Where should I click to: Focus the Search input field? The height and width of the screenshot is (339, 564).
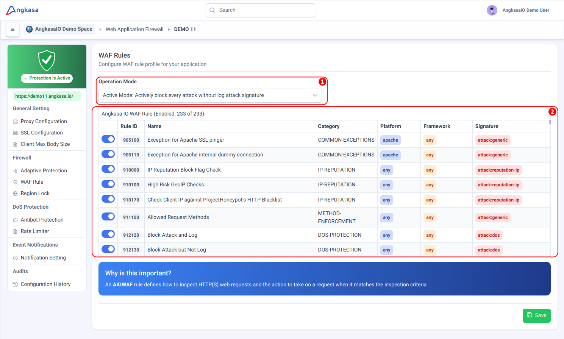coord(260,10)
